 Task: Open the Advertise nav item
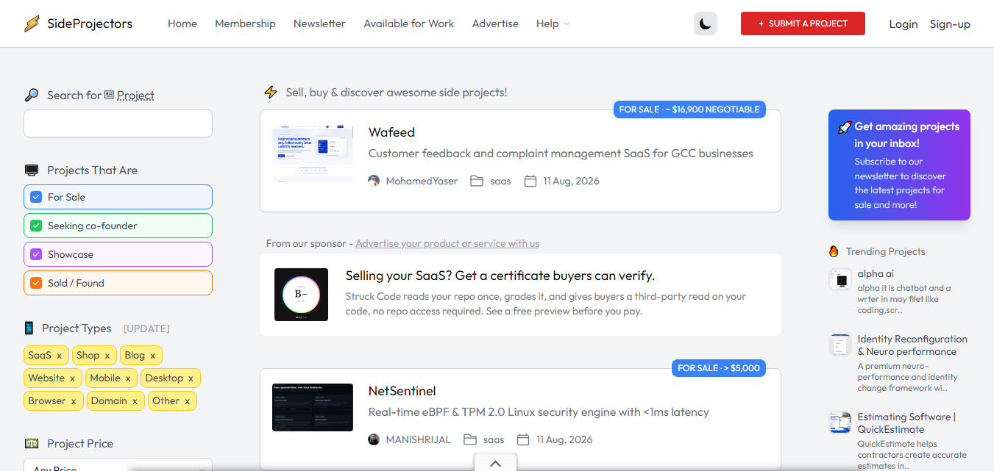(x=495, y=24)
